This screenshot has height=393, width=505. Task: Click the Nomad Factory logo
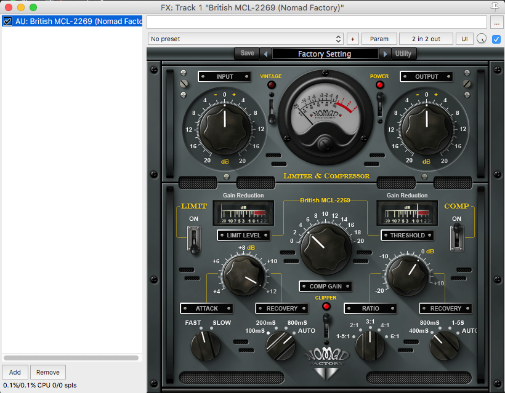tap(326, 363)
